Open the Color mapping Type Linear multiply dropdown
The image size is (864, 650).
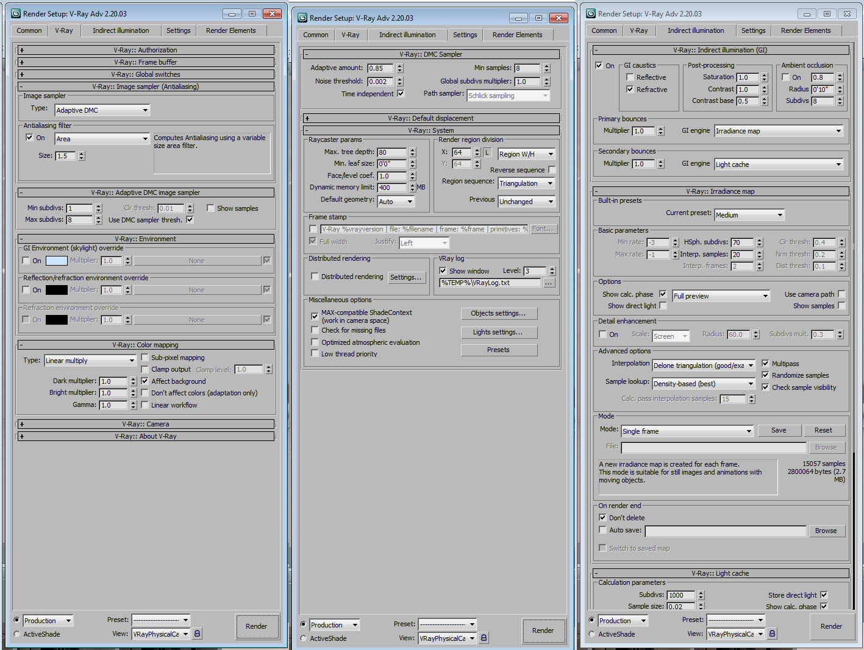90,361
